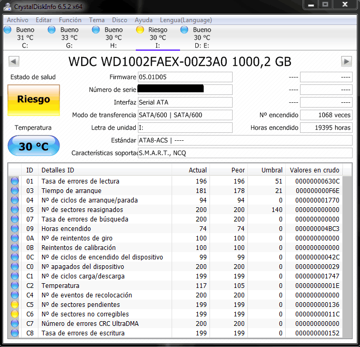360x347 pixels.
Task: Select raw value 00000000011C of sectores no corregibles
Action: pos(317,314)
